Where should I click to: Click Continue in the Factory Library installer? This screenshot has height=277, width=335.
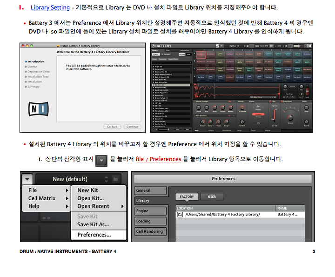click(133, 127)
